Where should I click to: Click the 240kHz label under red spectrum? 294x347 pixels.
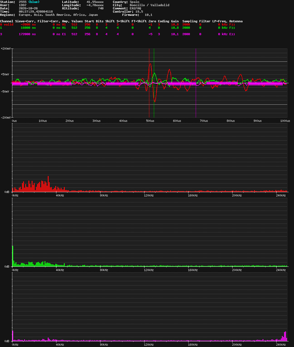[281, 195]
